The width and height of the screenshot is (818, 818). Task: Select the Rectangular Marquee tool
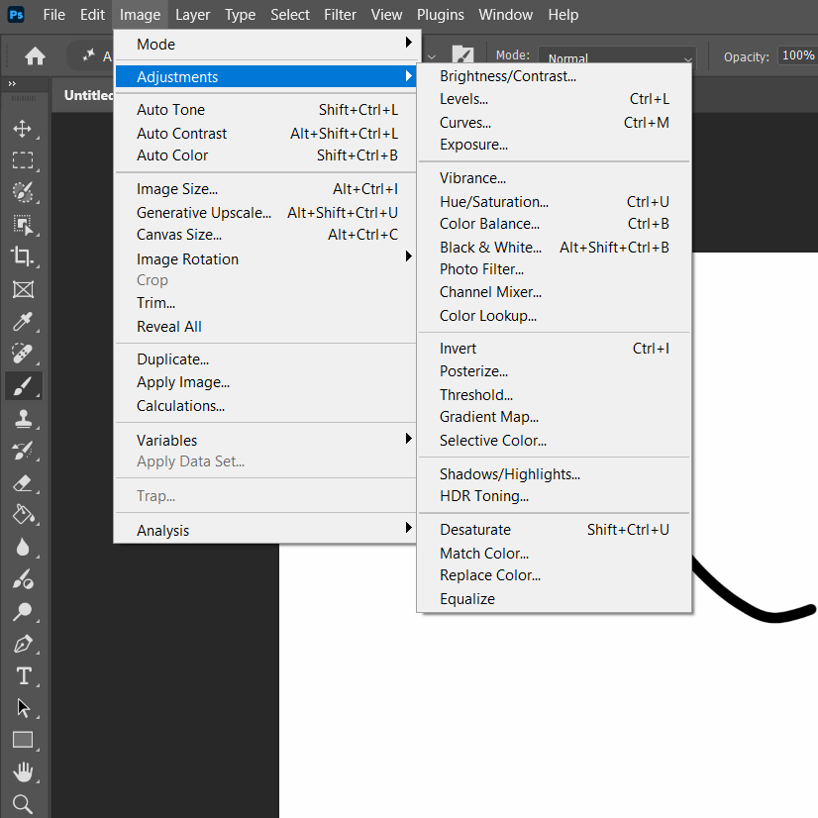pyautogui.click(x=23, y=160)
